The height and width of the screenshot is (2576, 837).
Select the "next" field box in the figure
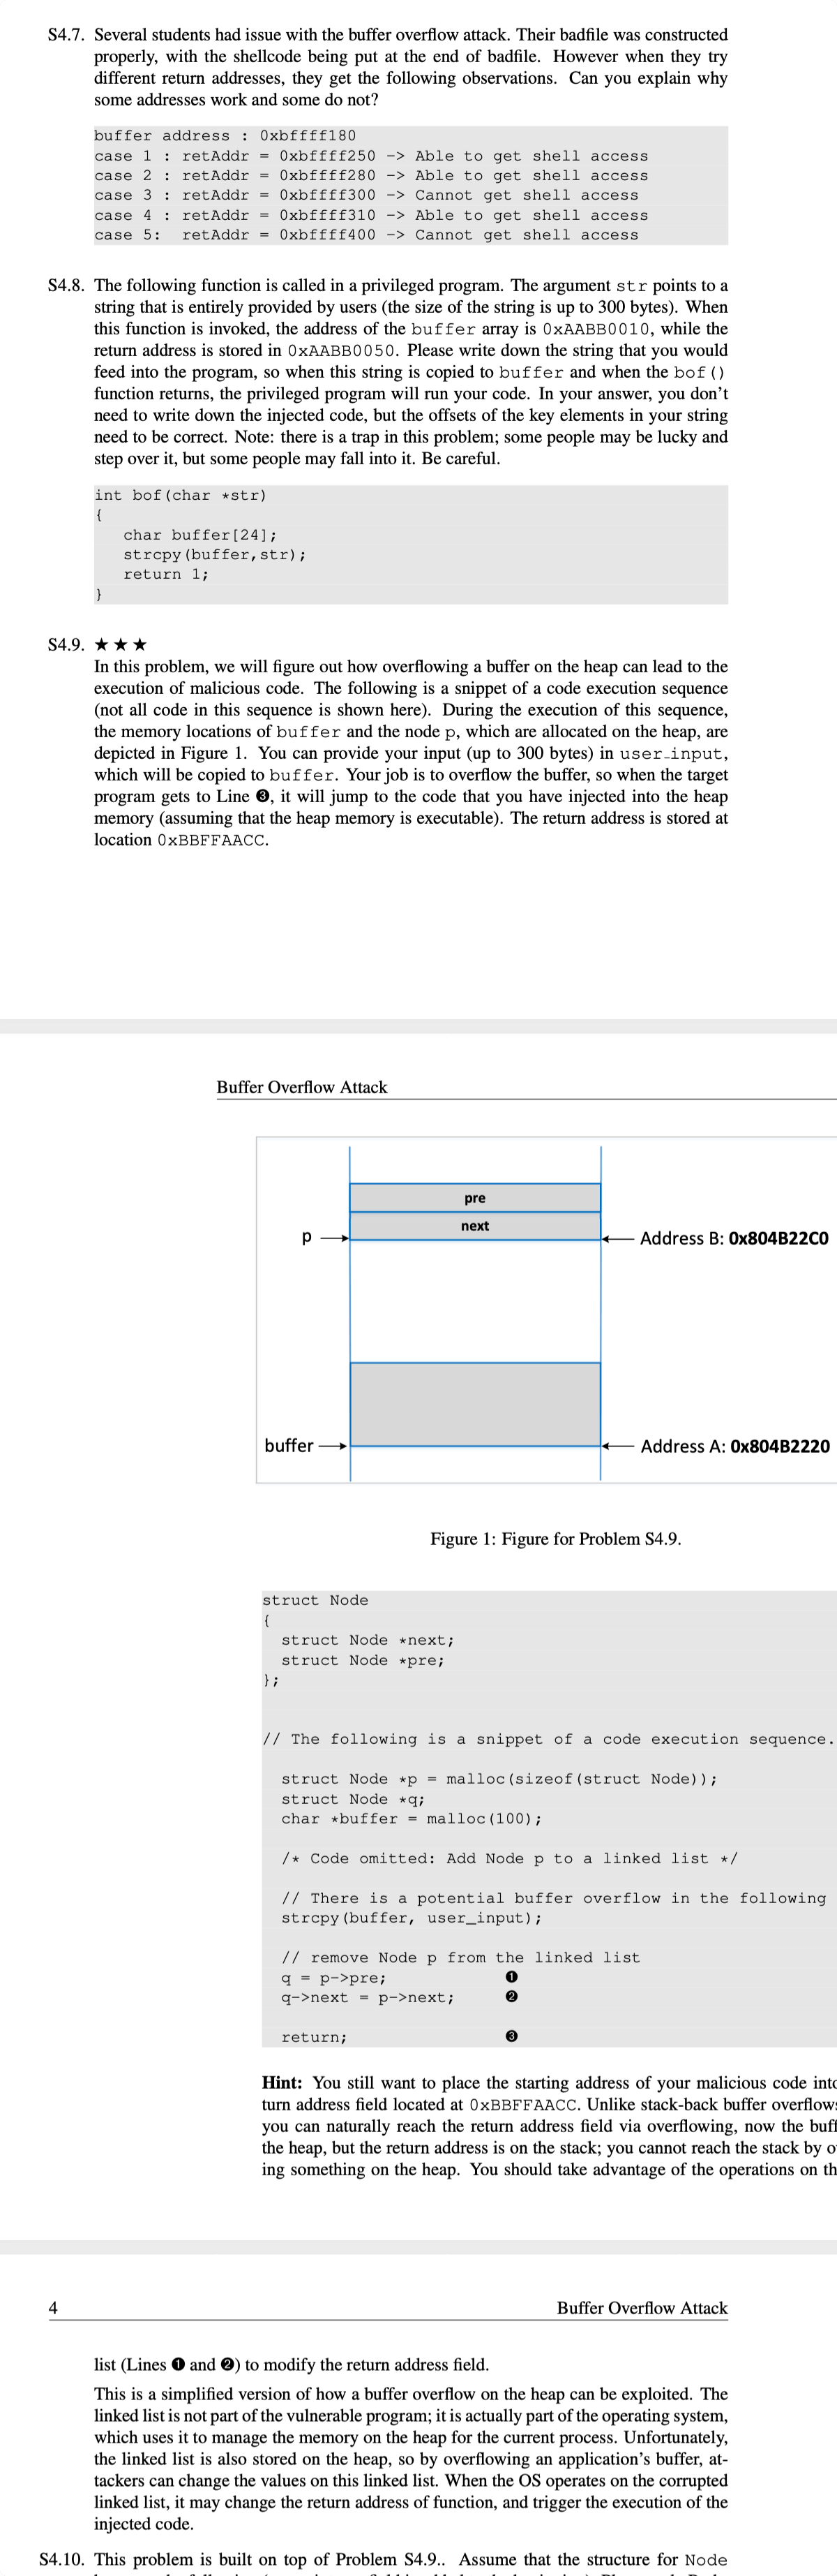coord(474,1226)
